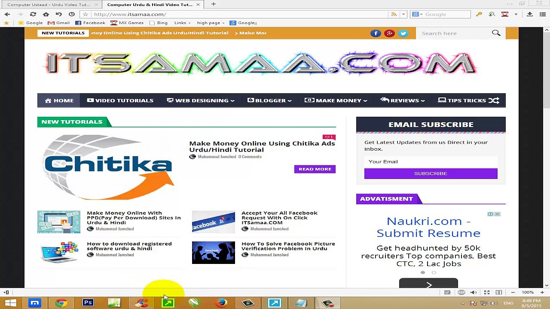Launch Photoshop from the taskbar
The image size is (550, 309).
88,303
